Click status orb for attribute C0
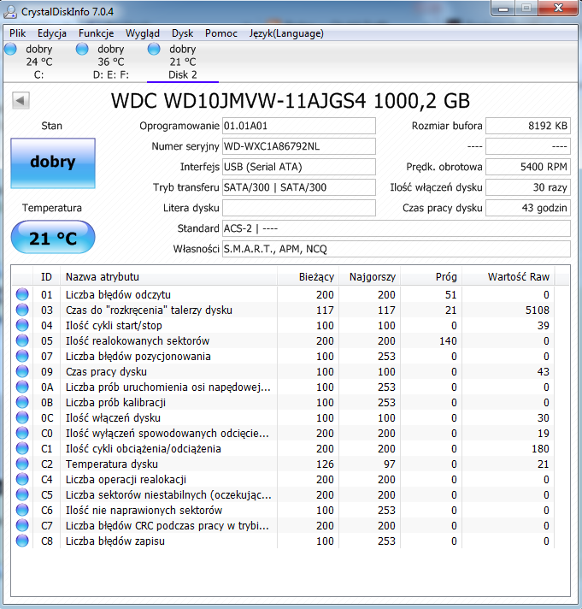 click(x=22, y=433)
